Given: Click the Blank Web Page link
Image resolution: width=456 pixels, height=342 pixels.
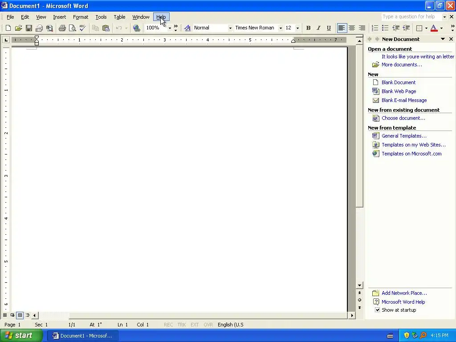Looking at the screenshot, I should (x=399, y=91).
